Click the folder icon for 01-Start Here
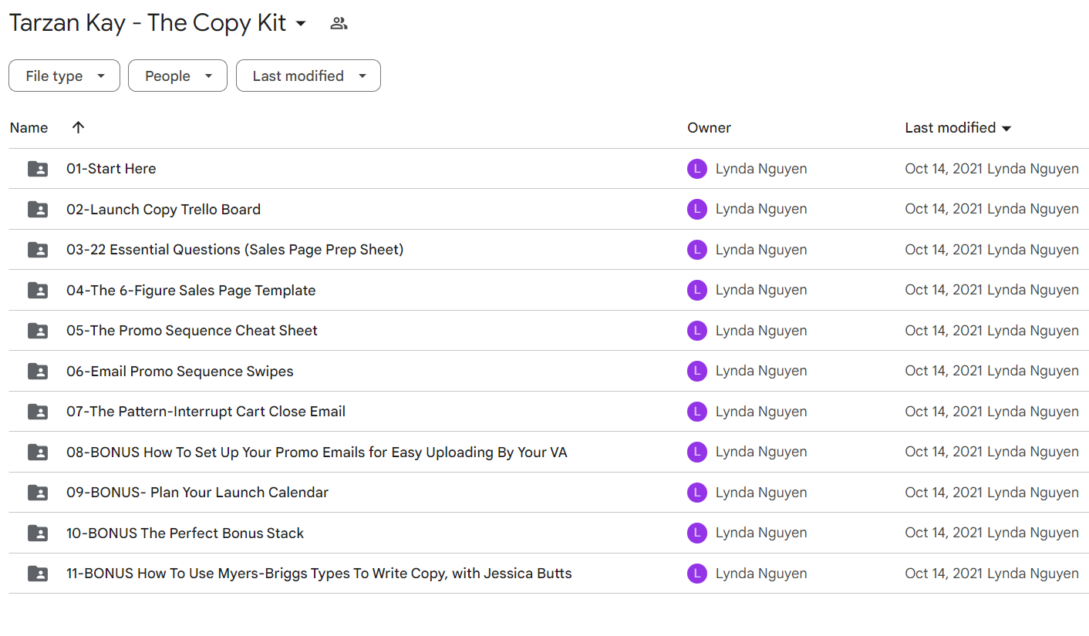 (x=38, y=169)
